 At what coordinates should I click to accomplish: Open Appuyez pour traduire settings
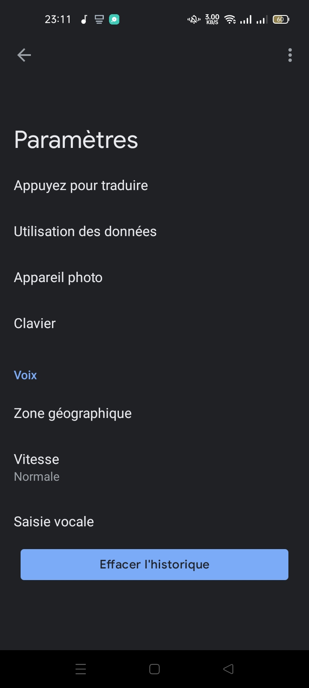point(81,185)
